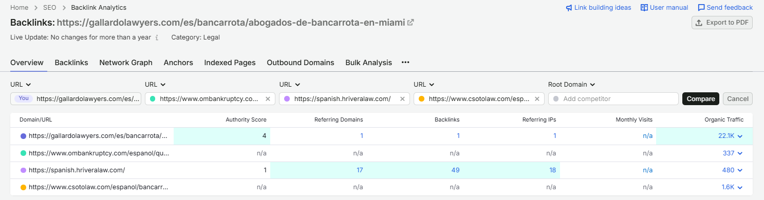The image size is (764, 200).
Task: Click the Export to PDF button
Action: coord(722,23)
